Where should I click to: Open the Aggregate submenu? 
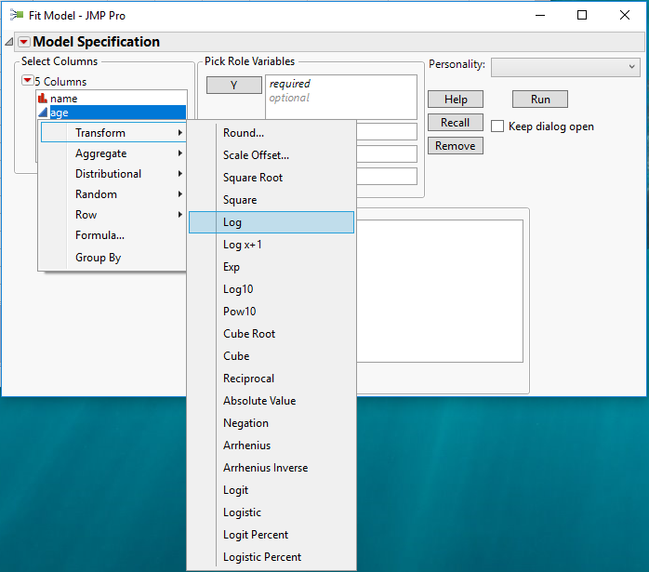pos(113,153)
